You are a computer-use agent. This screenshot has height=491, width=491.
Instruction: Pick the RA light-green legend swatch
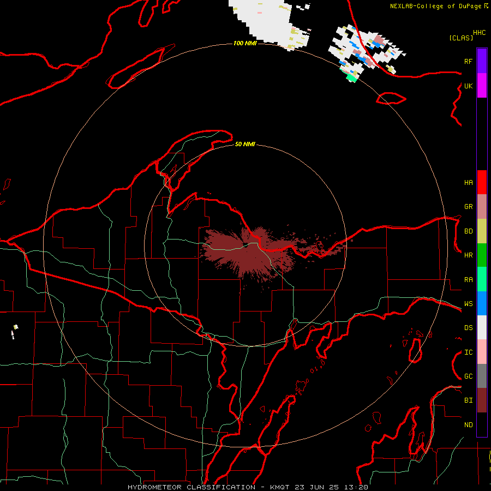pos(482,279)
